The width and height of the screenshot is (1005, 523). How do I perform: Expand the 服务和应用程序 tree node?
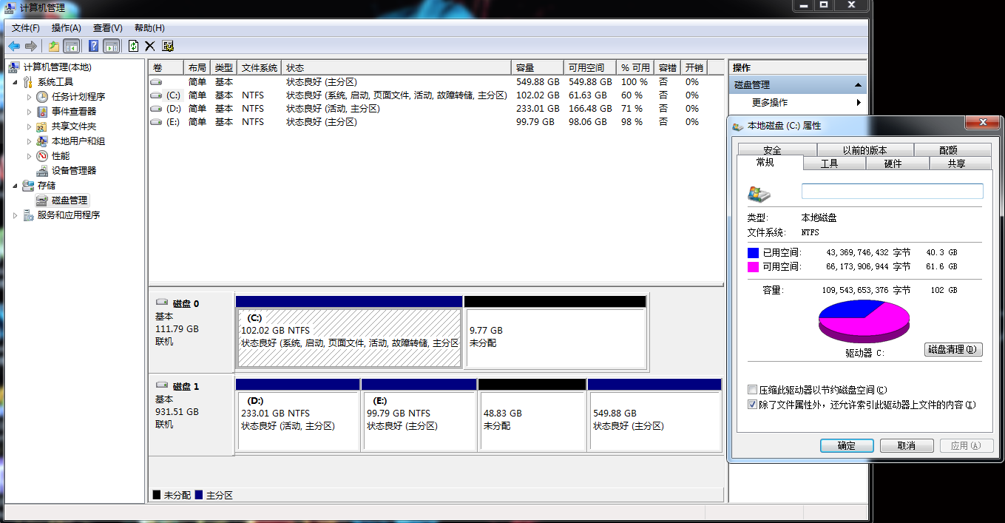tap(16, 215)
